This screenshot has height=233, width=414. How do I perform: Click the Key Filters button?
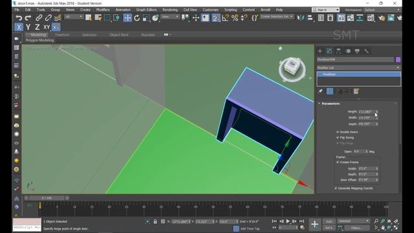(356, 228)
